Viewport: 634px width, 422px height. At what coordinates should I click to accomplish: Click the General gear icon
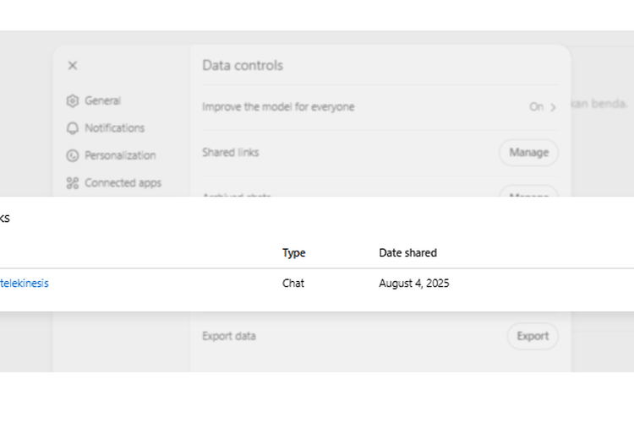[x=72, y=101]
